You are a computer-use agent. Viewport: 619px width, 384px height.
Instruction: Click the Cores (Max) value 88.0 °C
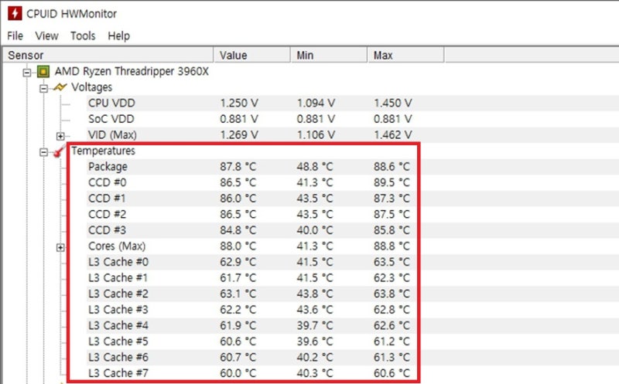tap(238, 246)
